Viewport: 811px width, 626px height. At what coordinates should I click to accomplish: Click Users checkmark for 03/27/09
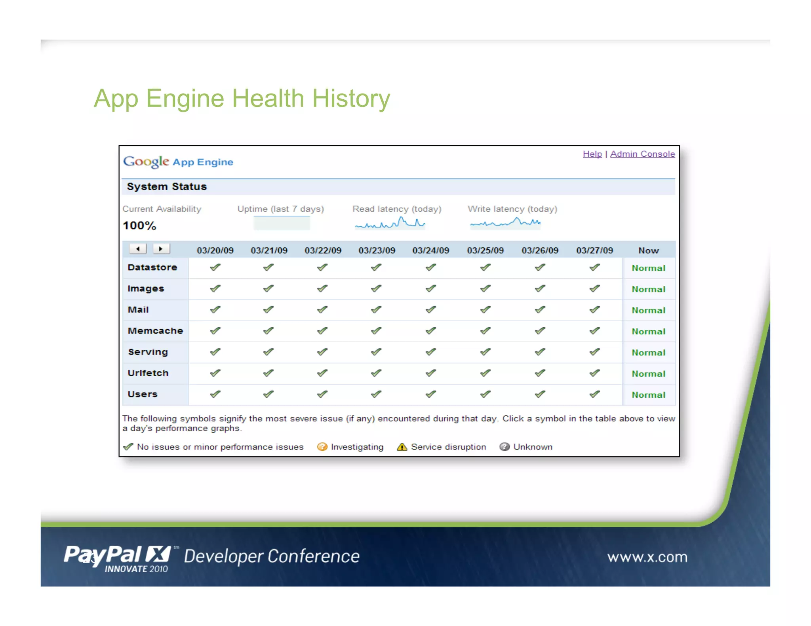(594, 394)
